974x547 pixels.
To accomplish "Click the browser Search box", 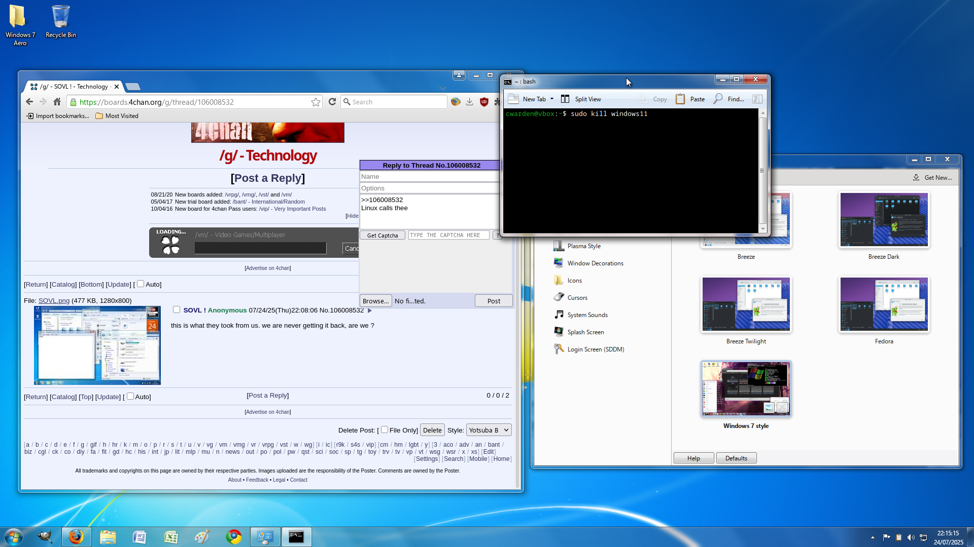I will (394, 102).
